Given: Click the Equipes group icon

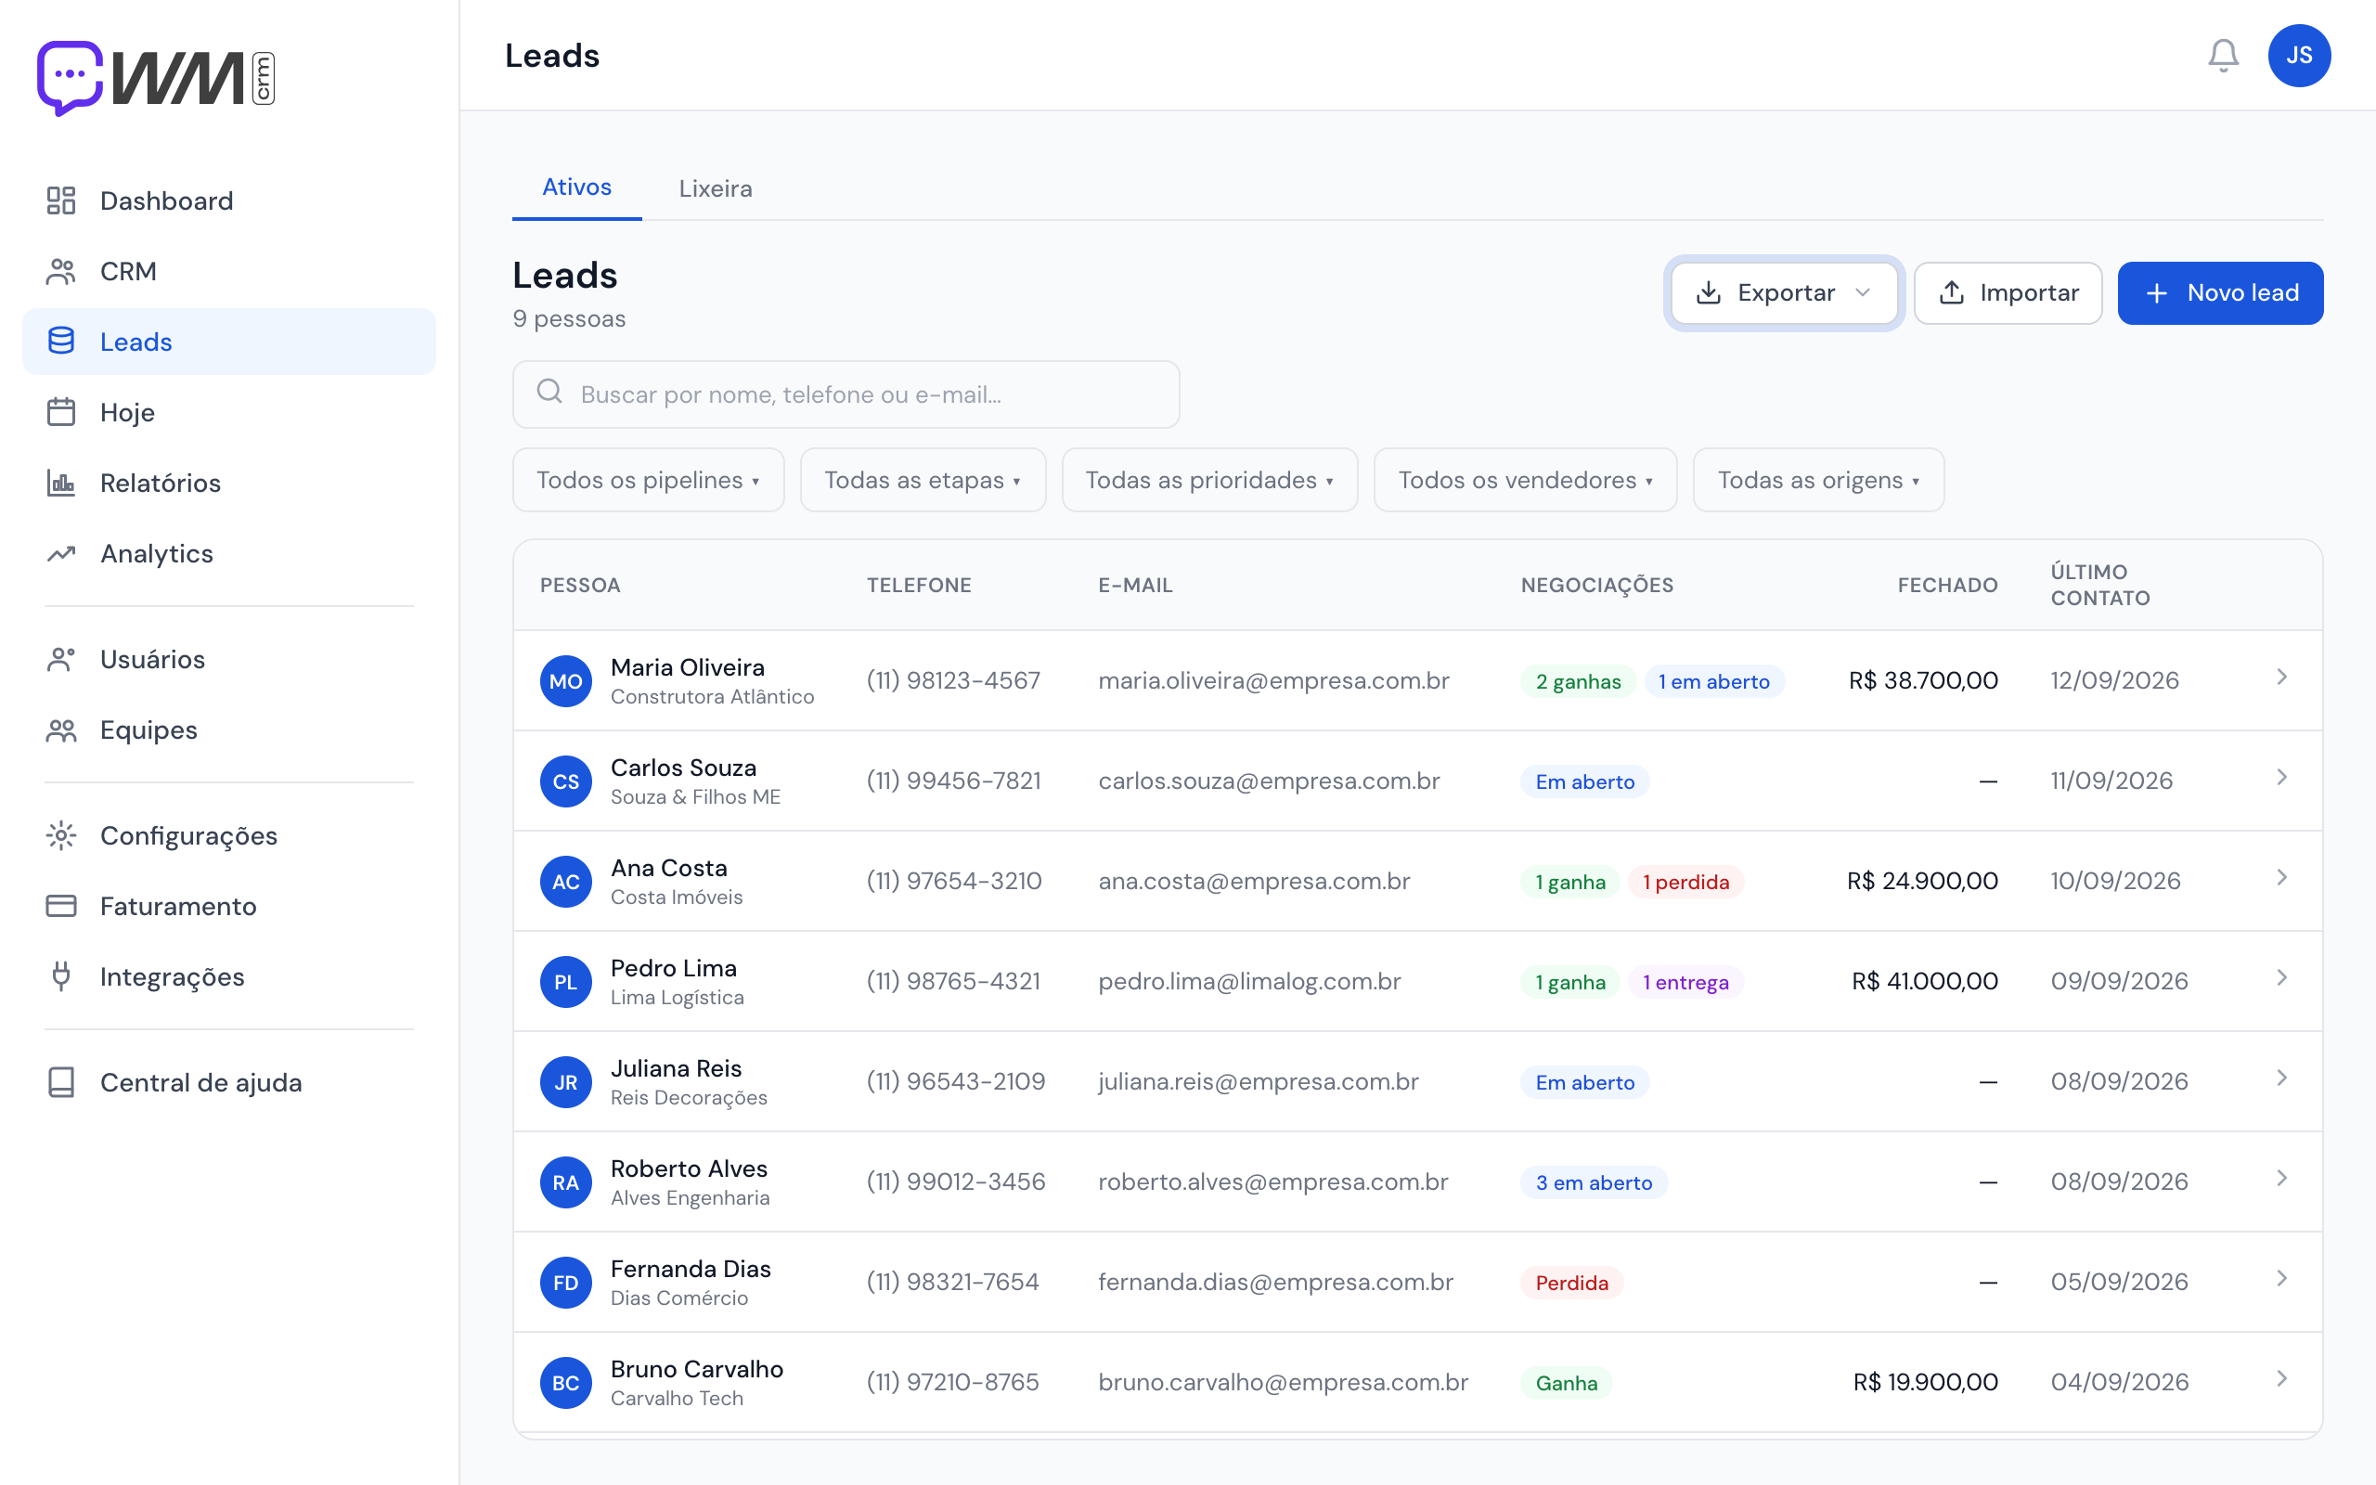Looking at the screenshot, I should (61, 730).
